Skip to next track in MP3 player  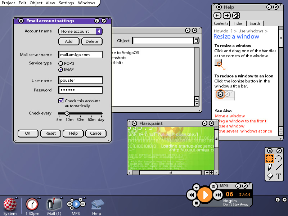(218, 195)
